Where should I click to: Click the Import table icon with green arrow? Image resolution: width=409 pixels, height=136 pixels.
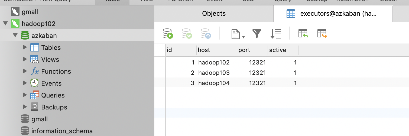[x=303, y=34]
